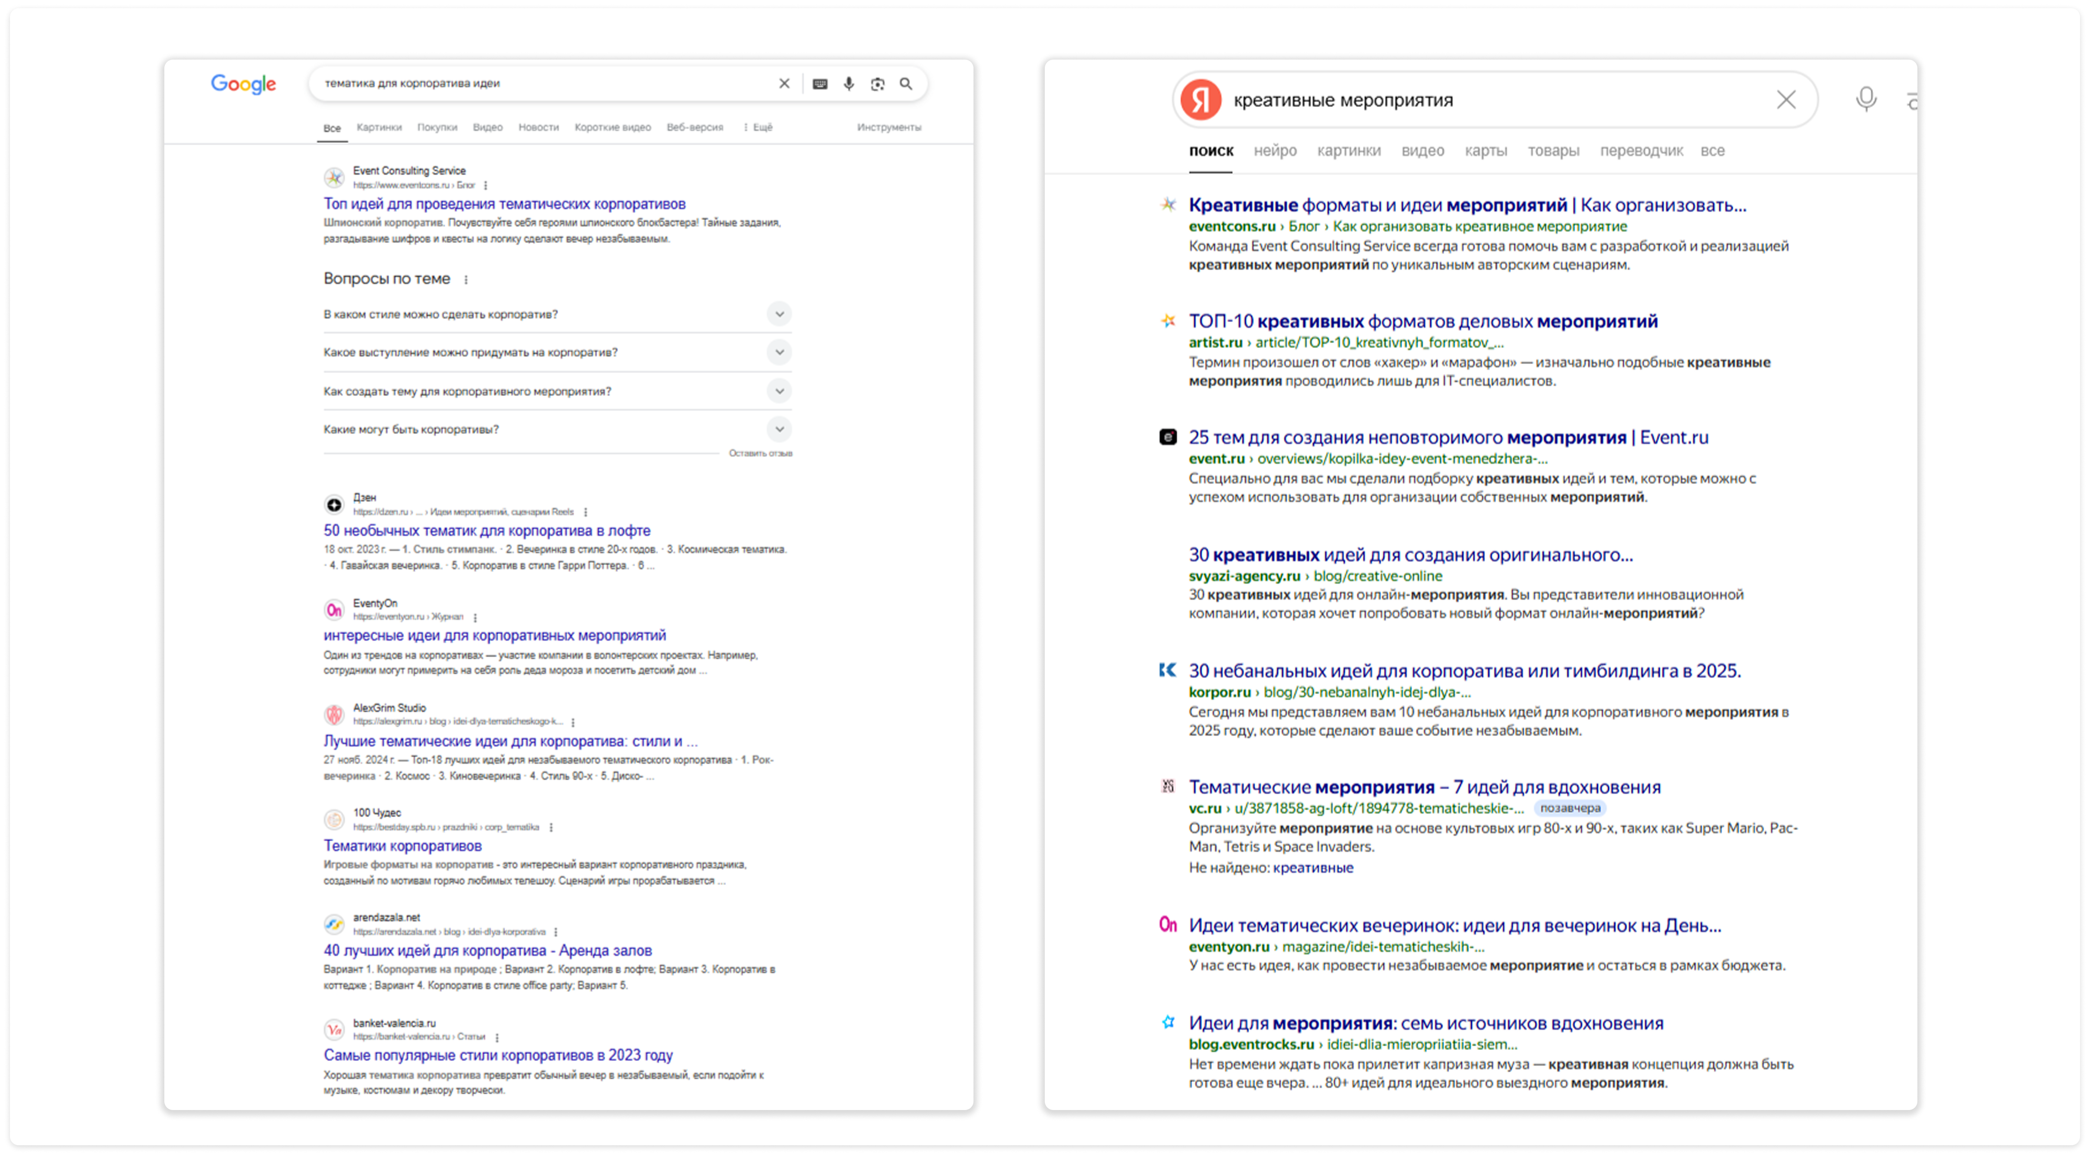2090x1157 pixels.
Task: Expand "Какие могут быть корпоративы?" question
Action: click(x=779, y=429)
